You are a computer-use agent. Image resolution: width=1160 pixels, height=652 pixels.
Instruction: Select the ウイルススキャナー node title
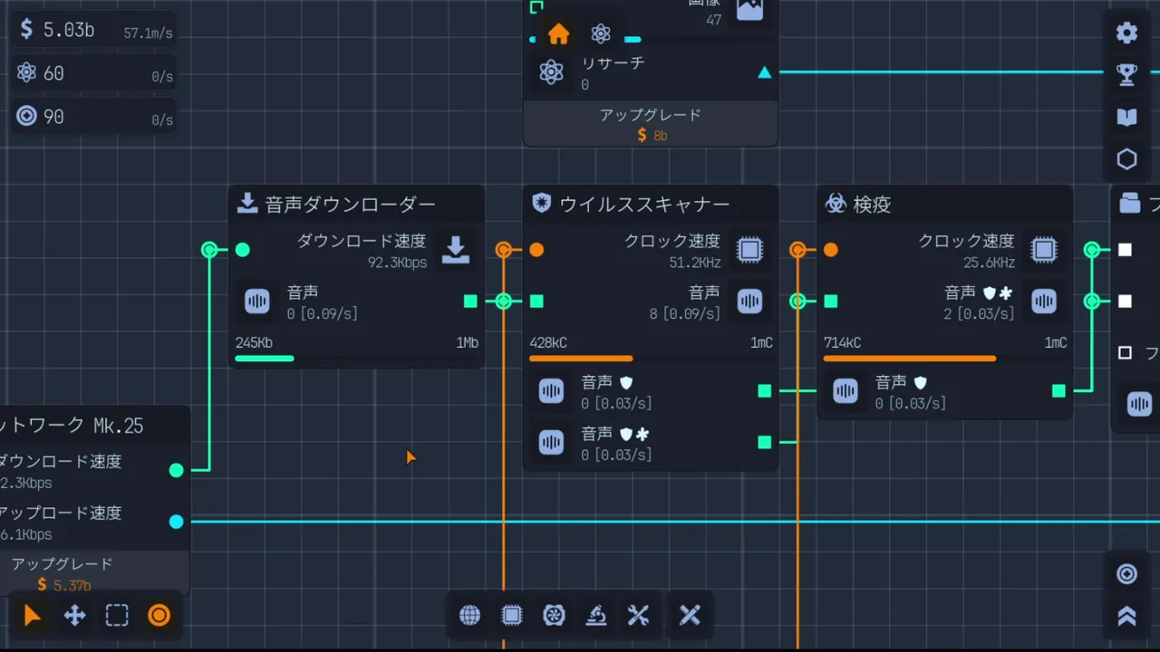(x=644, y=205)
